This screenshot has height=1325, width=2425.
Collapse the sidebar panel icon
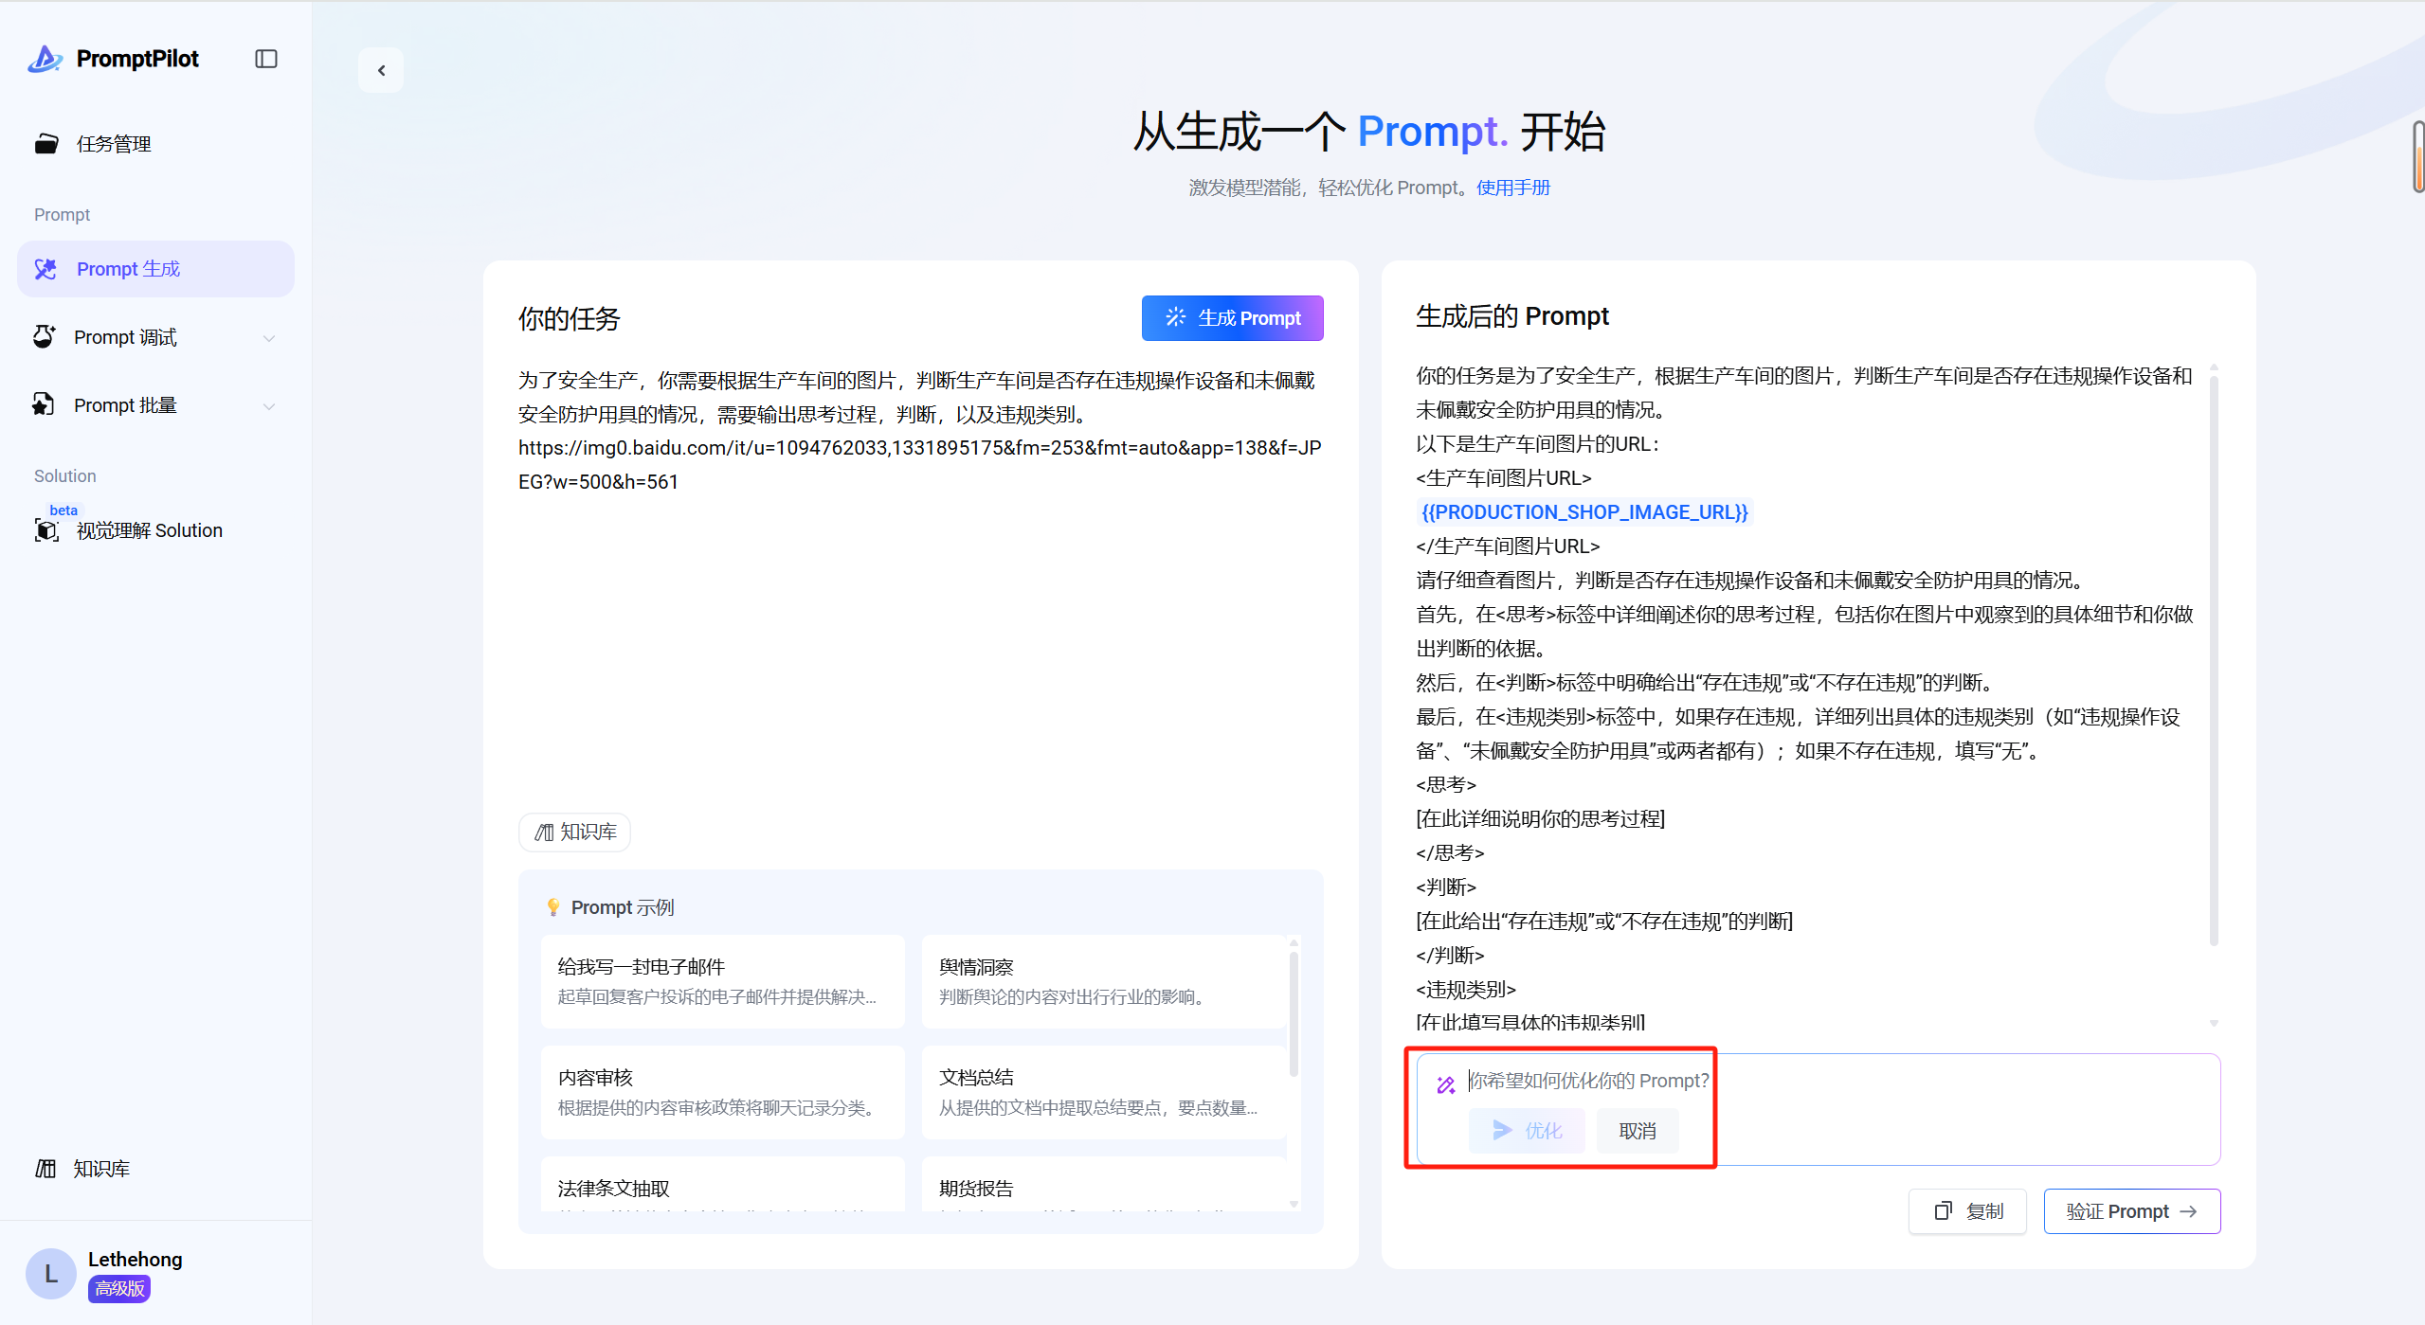click(266, 59)
